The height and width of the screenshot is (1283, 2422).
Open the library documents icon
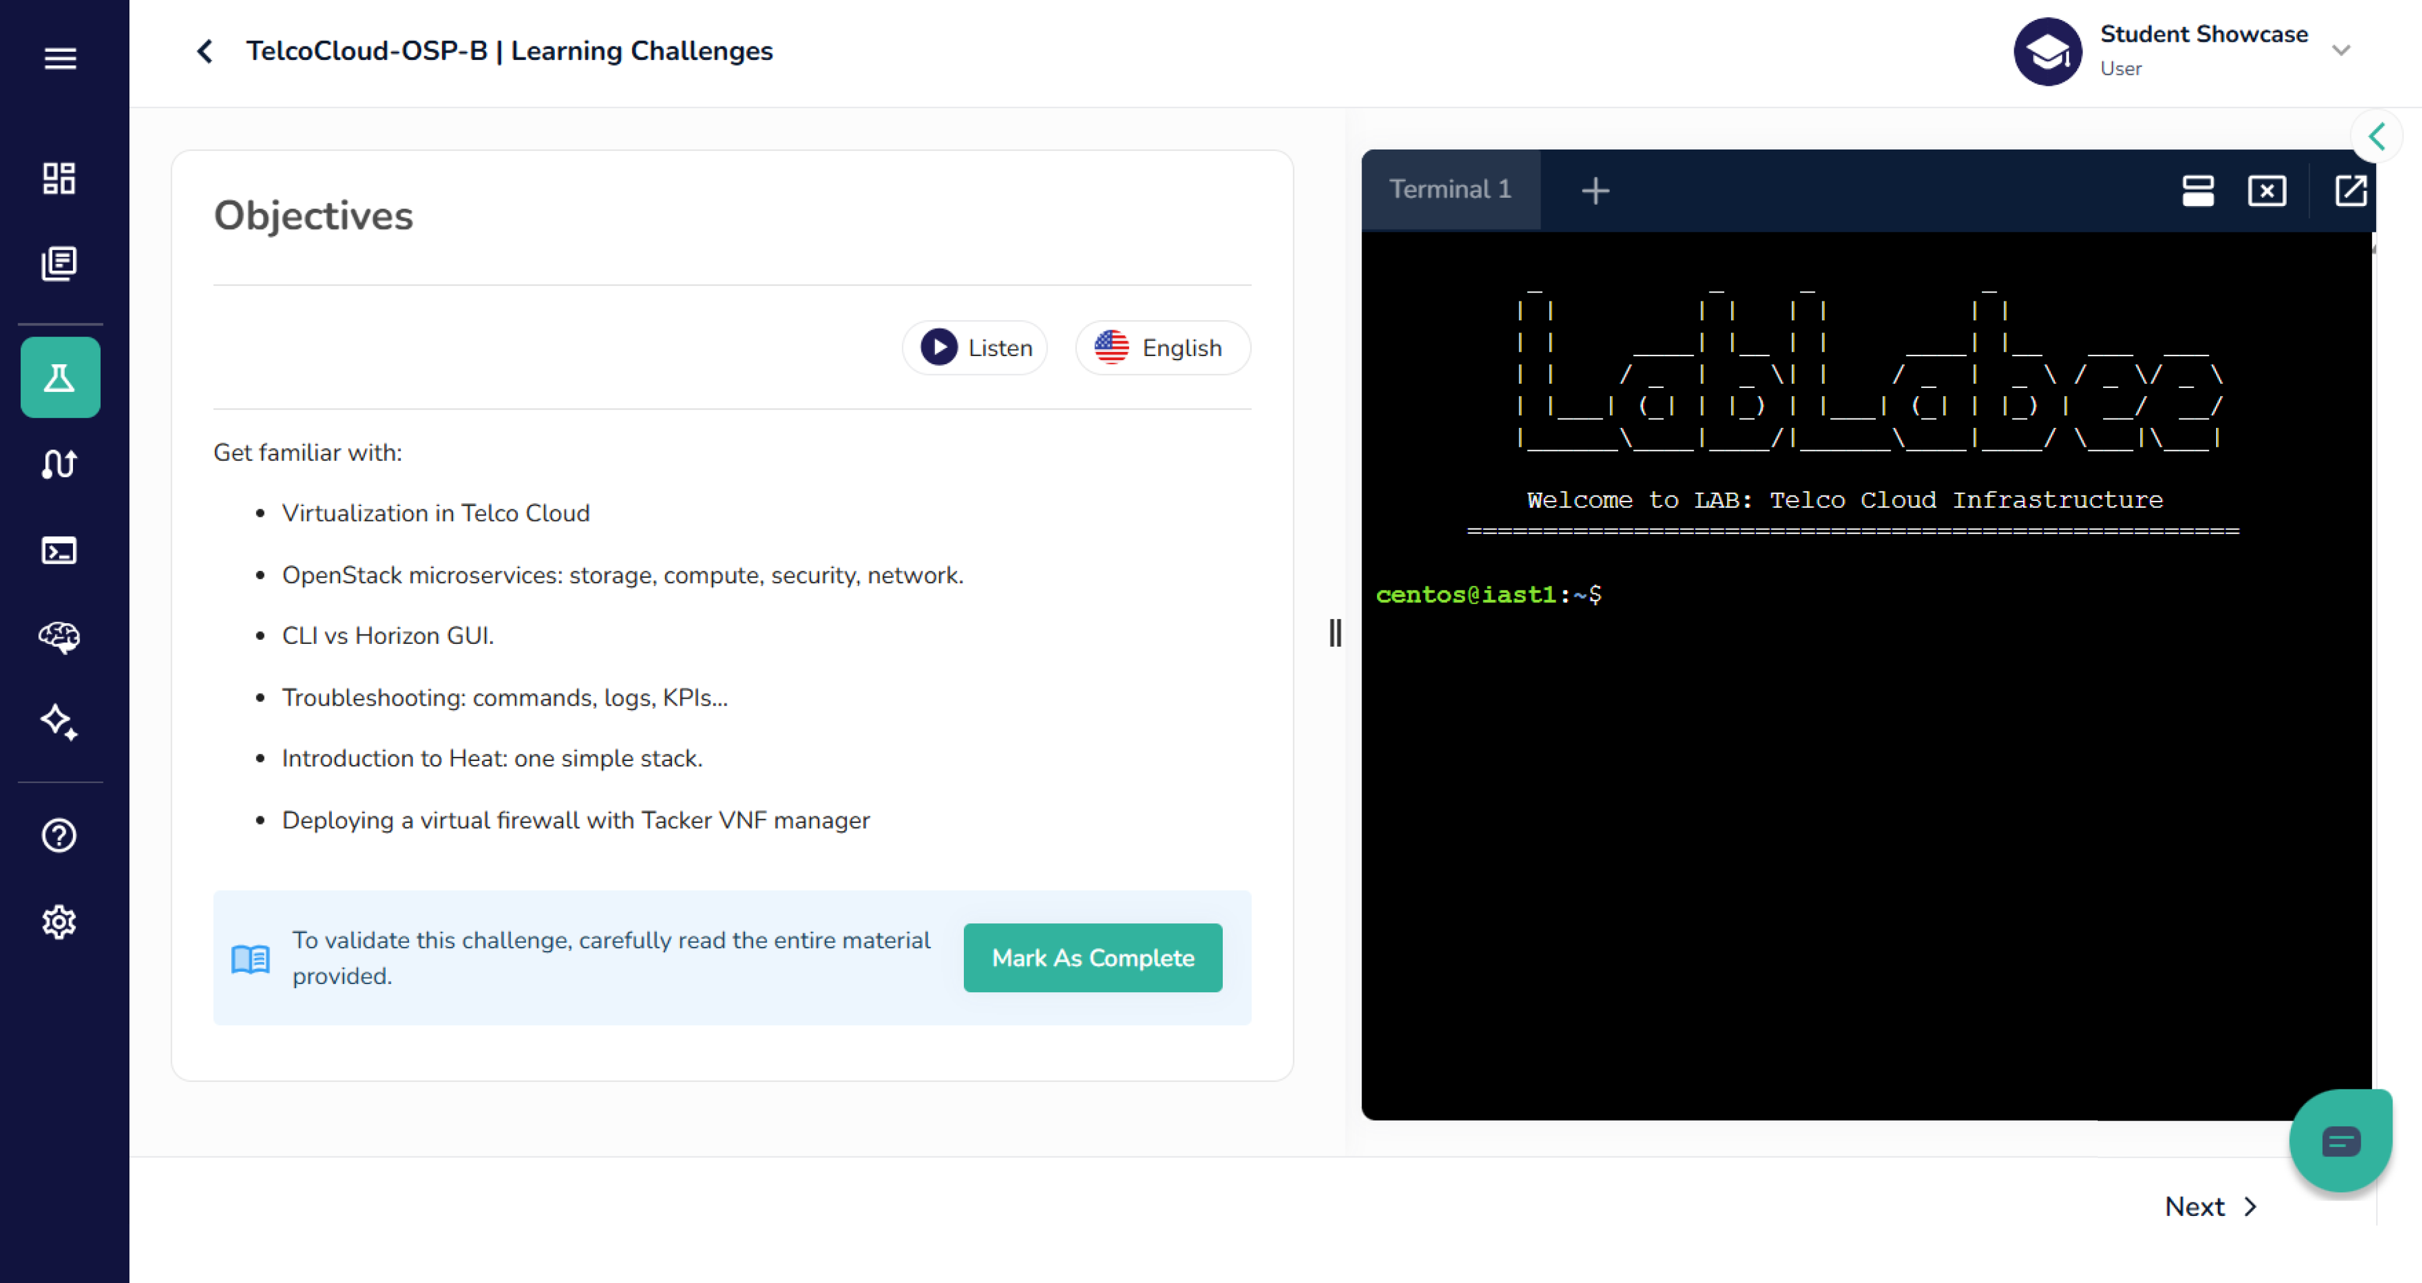click(x=59, y=264)
